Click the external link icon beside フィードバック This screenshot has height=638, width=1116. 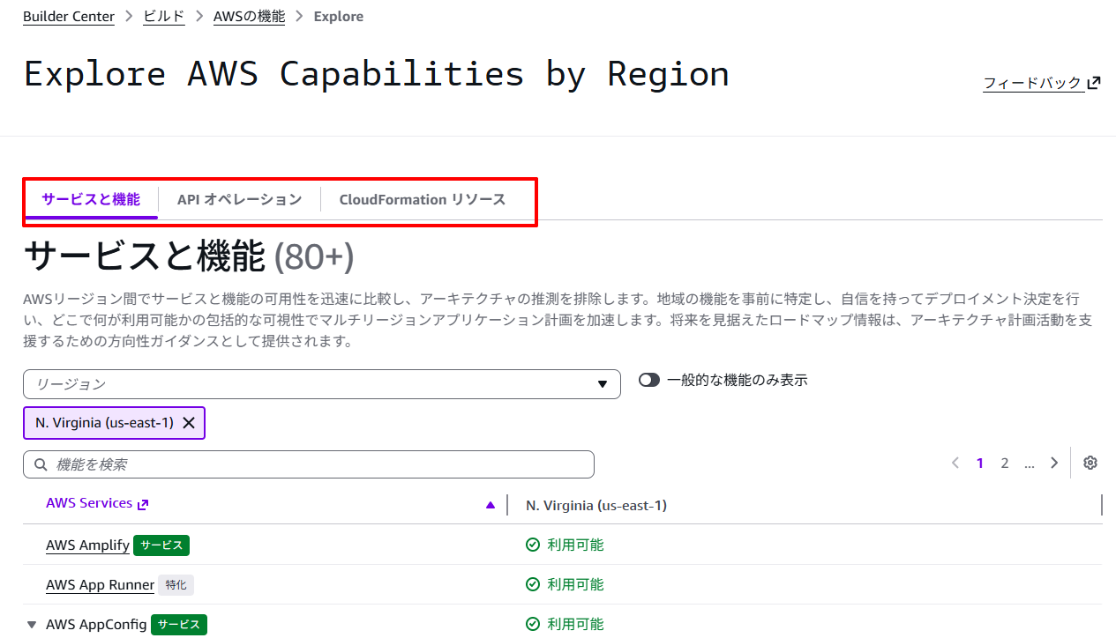point(1094,83)
